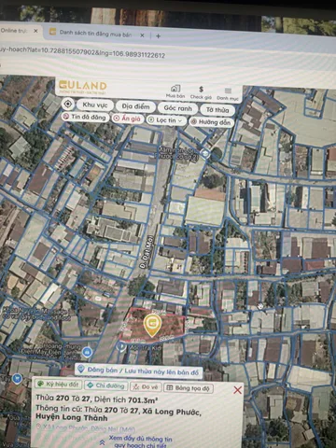The width and height of the screenshot is (336, 448).
Task: Select the Góc ranh option
Action: [x=177, y=108]
